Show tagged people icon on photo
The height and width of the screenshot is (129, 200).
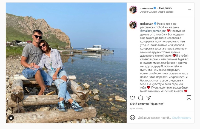11,118
